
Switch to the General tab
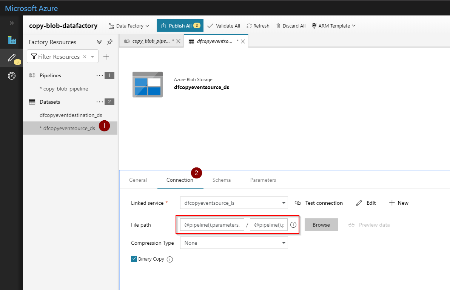pos(138,180)
